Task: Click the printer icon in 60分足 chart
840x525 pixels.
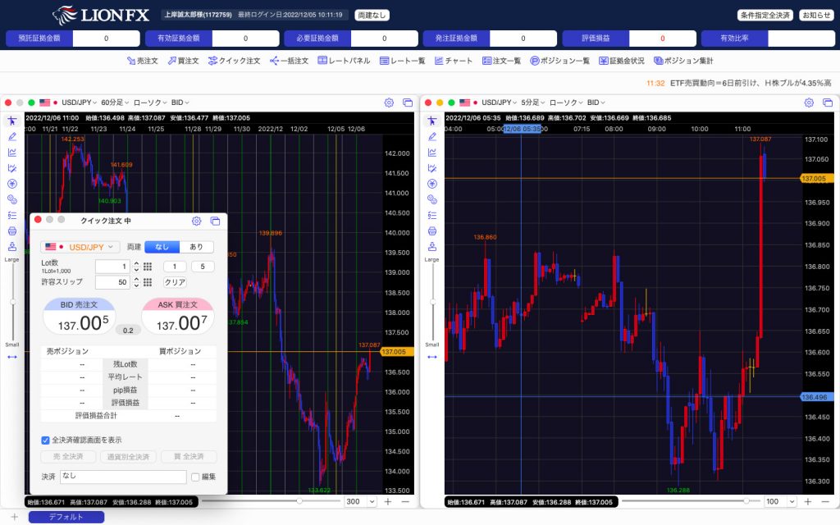Action: click(x=11, y=231)
